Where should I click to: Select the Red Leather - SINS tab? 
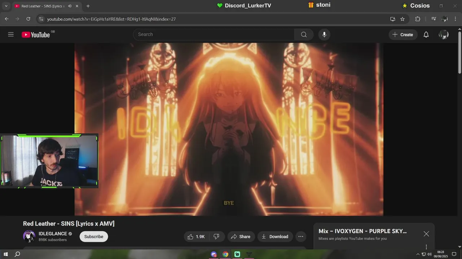click(46, 6)
